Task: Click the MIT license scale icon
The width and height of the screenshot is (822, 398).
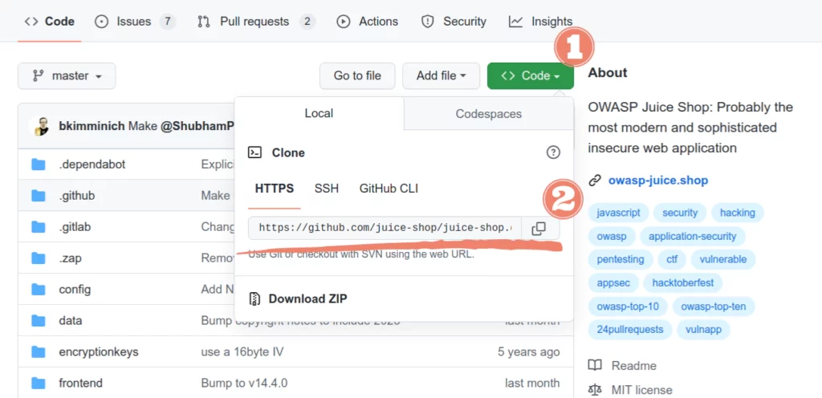Action: (595, 390)
